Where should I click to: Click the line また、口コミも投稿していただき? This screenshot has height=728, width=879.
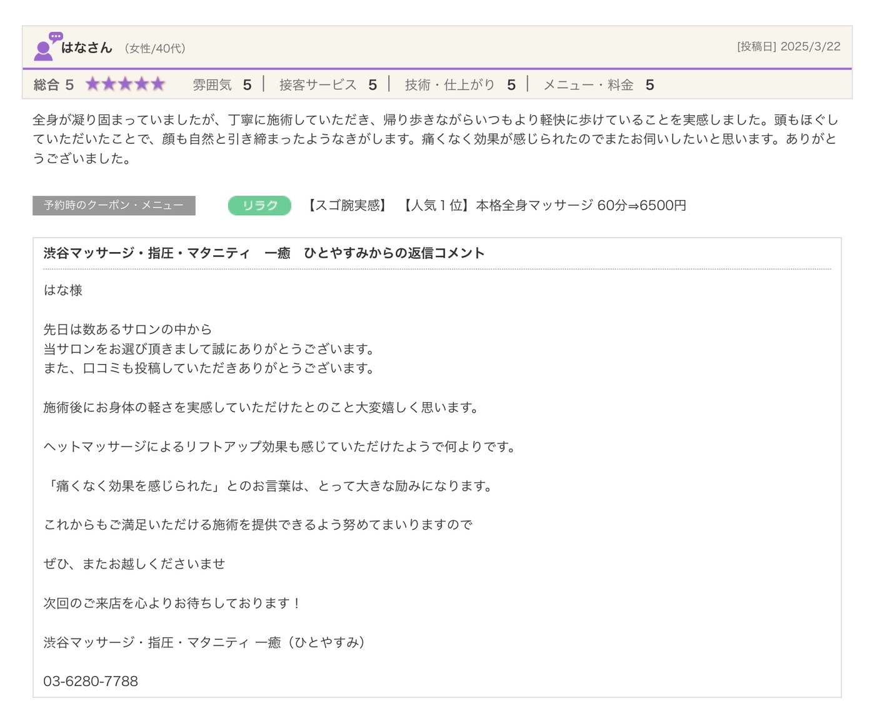pos(209,368)
